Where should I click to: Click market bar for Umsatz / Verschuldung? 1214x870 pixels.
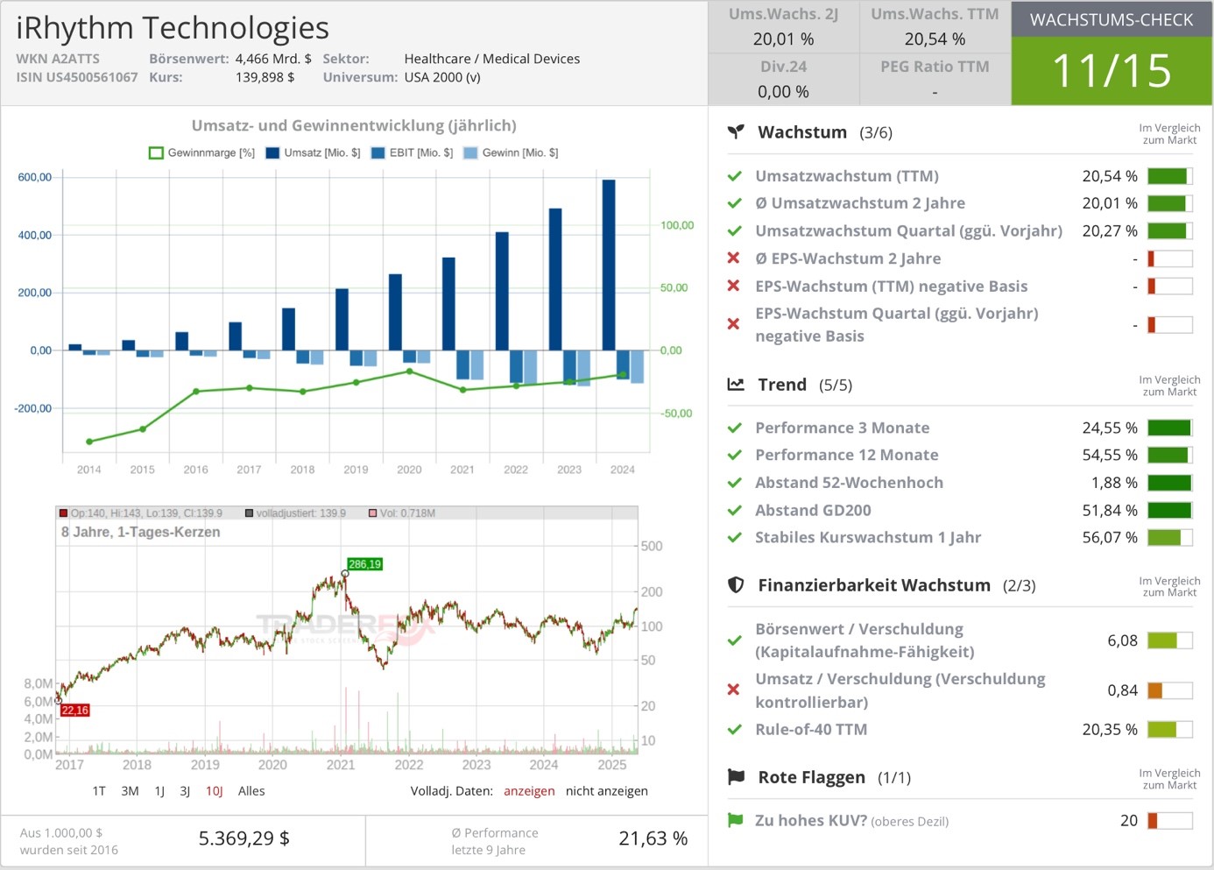(1170, 690)
